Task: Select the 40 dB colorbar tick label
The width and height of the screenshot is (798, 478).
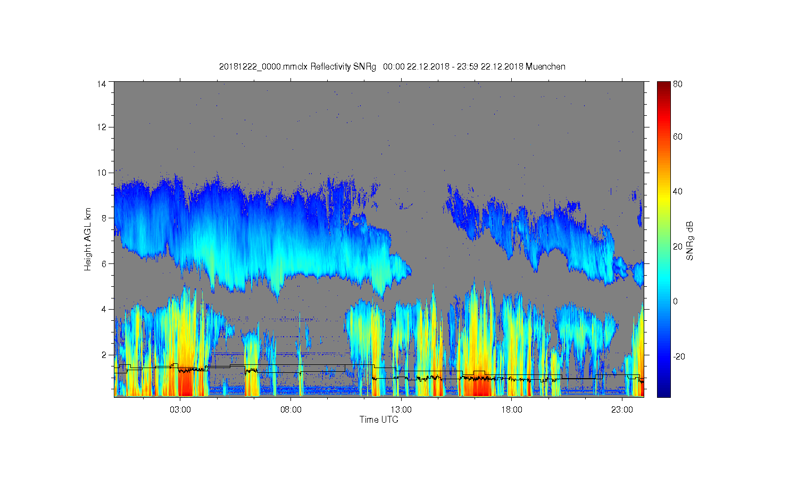Action: pyautogui.click(x=678, y=192)
